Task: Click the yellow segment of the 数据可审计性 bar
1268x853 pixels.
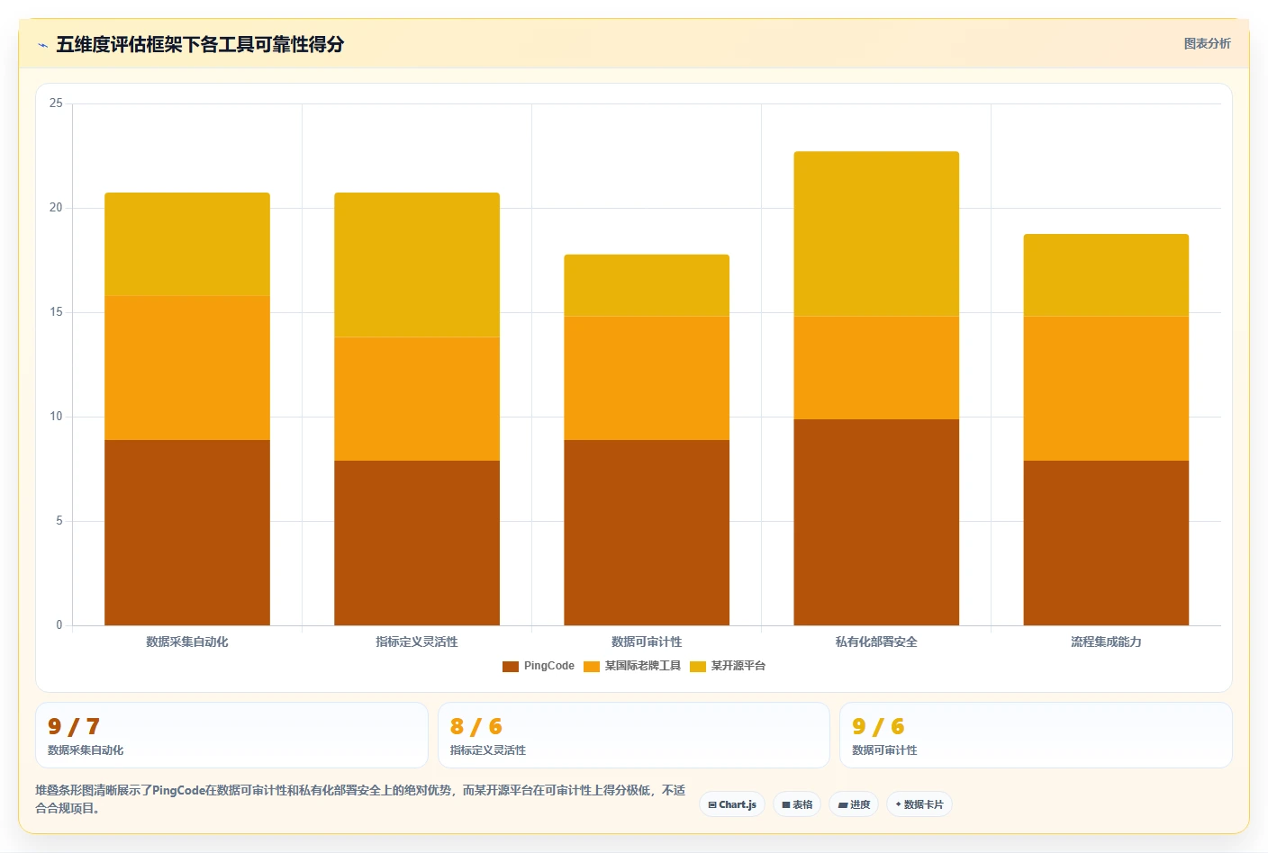Action: pyautogui.click(x=647, y=286)
